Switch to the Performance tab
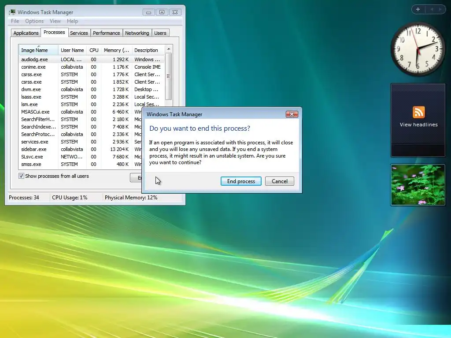451x338 pixels. coord(106,33)
